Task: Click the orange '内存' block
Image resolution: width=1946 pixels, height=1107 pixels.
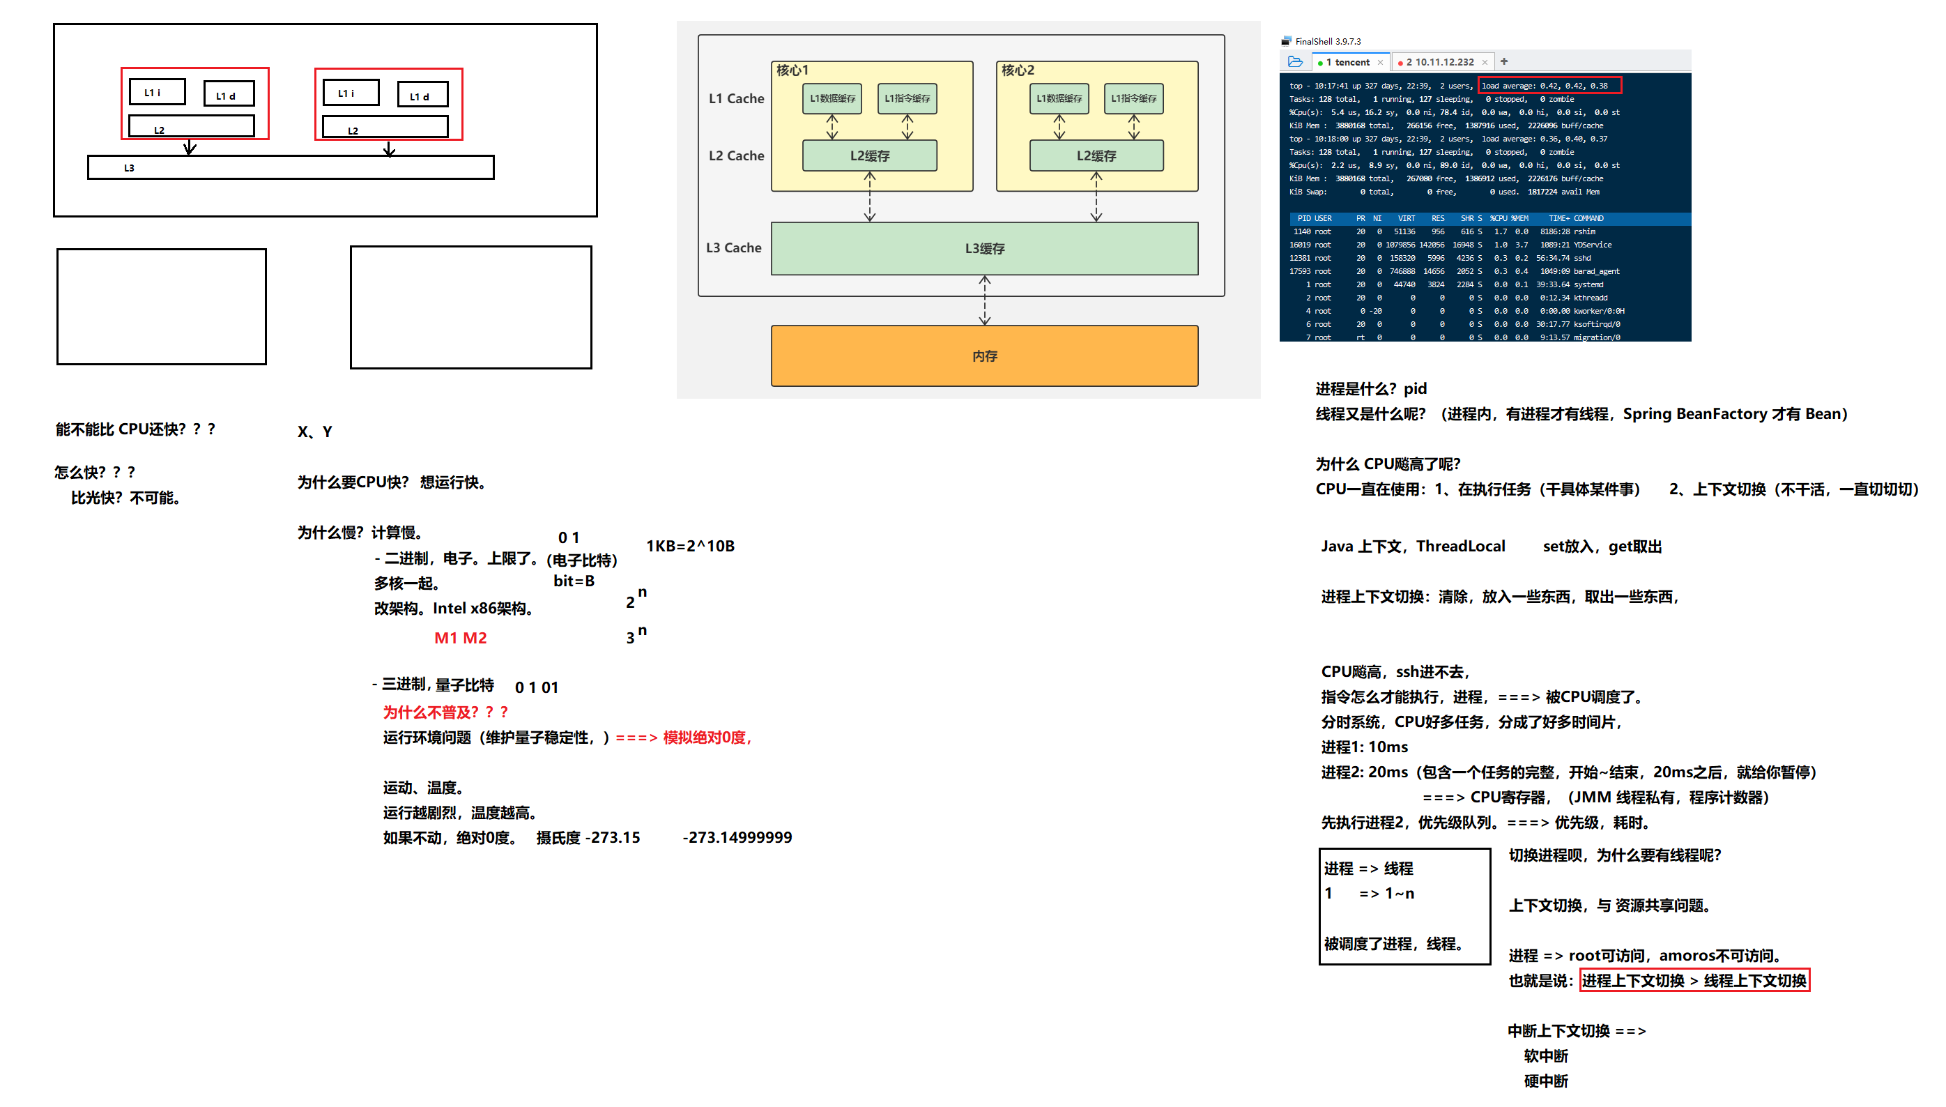Action: pos(983,356)
